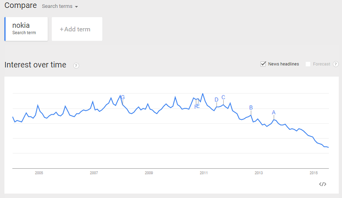The height and width of the screenshot is (198, 342).
Task: View news headline marker G
Action: [123, 97]
